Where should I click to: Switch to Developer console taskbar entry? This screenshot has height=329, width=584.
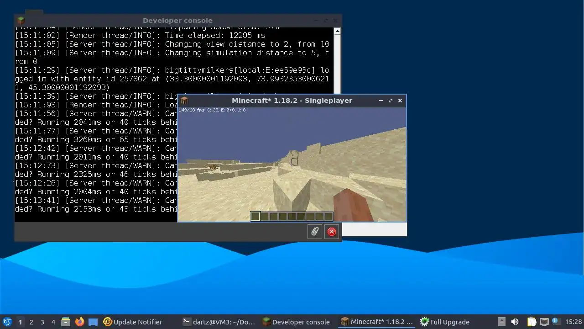point(296,322)
